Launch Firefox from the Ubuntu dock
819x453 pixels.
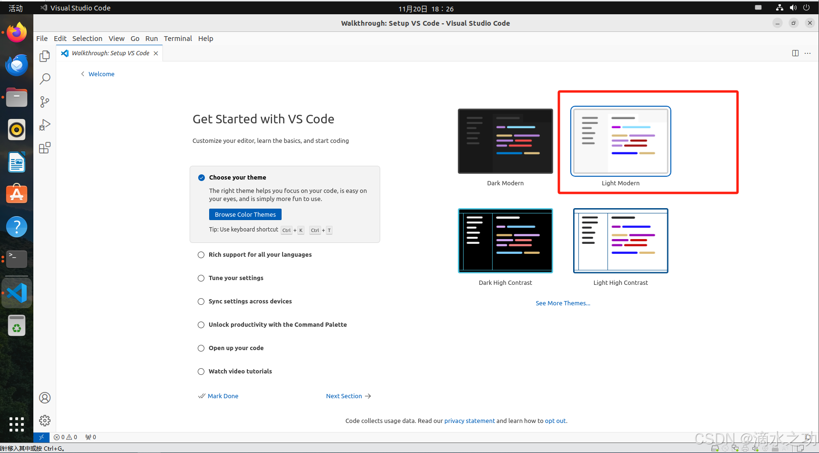click(17, 32)
